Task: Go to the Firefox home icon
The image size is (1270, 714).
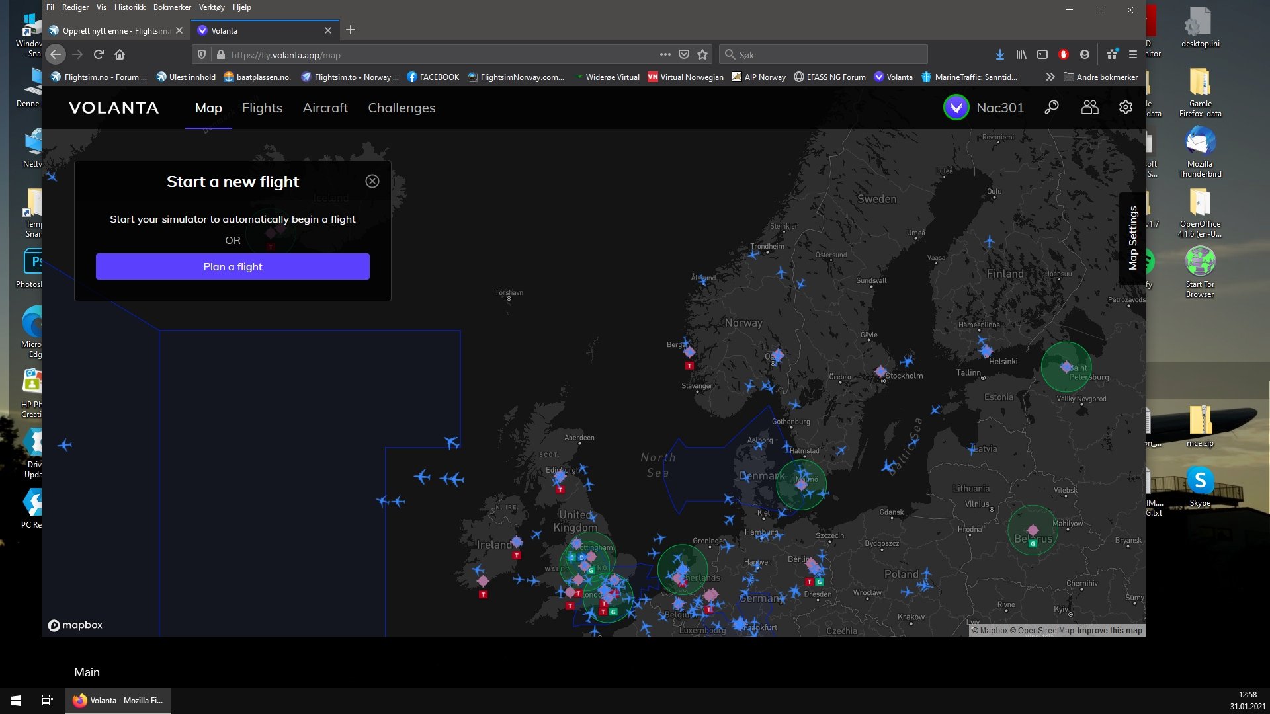Action: (x=120, y=54)
